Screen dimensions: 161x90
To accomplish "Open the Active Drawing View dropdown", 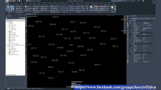I will [x=15, y=20].
